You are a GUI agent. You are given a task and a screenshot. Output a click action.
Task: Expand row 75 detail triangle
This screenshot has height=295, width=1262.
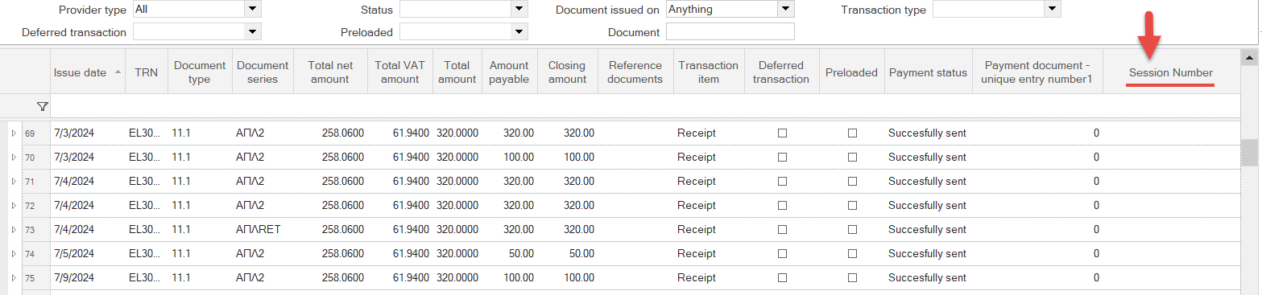pos(13,277)
